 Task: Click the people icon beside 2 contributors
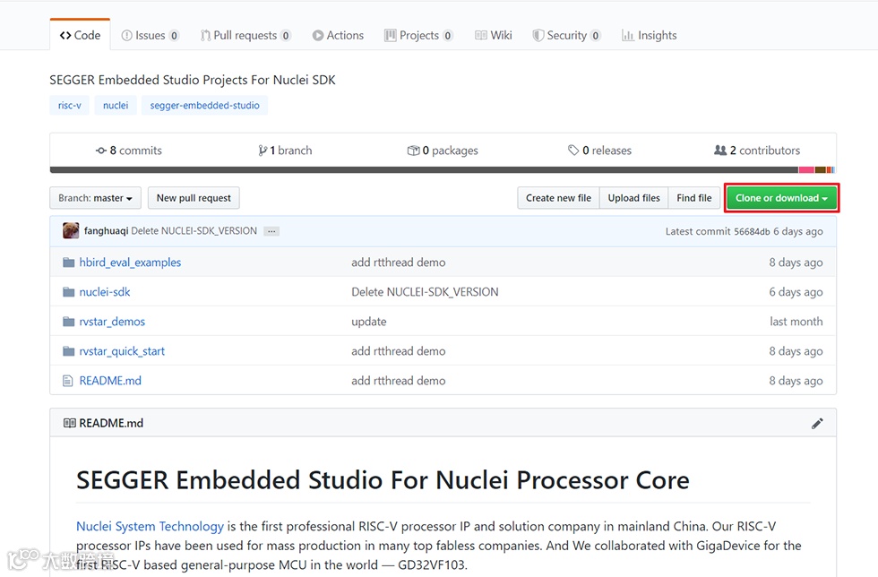coord(720,151)
